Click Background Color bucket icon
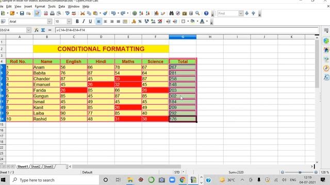 (192, 22)
